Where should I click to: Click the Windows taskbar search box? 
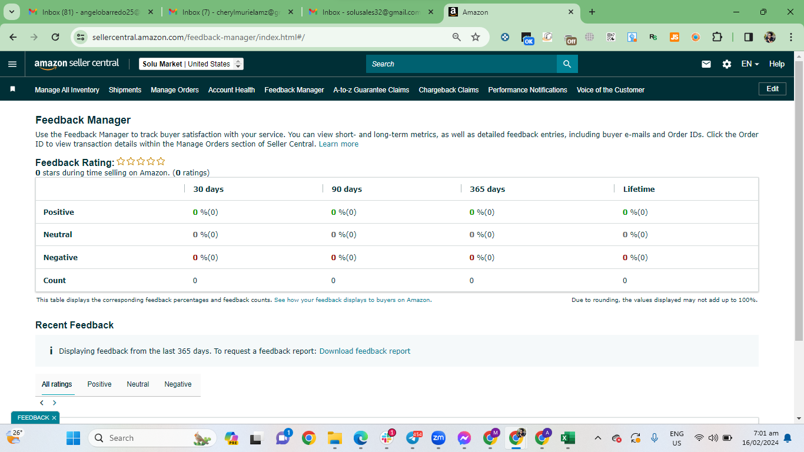[x=152, y=438]
